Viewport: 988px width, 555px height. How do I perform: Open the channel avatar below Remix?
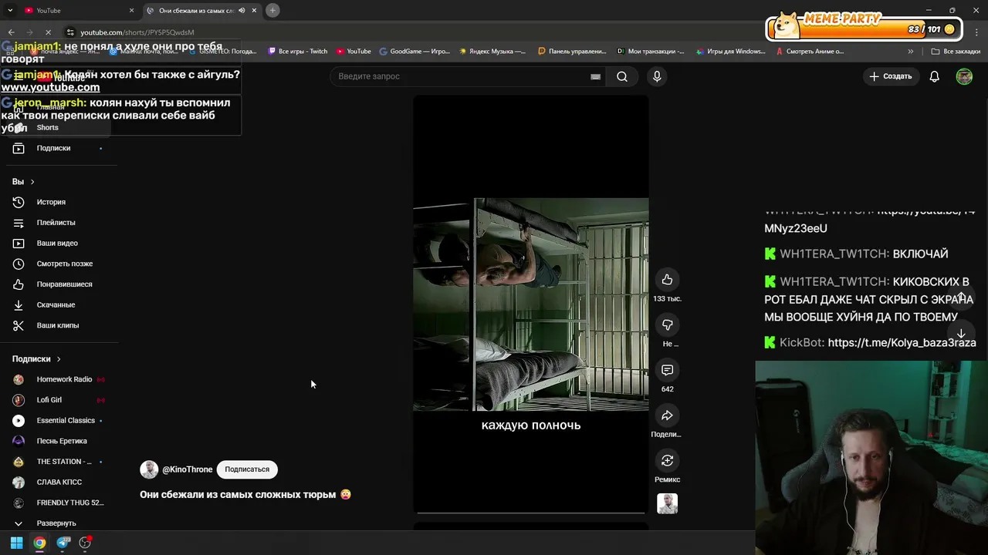(667, 503)
